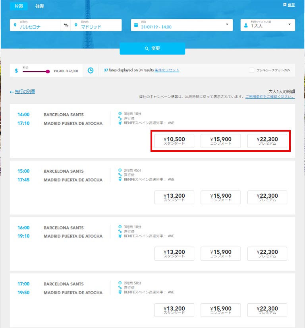Image resolution: width=305 pixels, height=328 pixels.
Task: Enable flexible tickets only checkbox
Action: (x=251, y=70)
